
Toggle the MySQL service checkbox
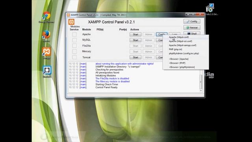coord(74,40)
